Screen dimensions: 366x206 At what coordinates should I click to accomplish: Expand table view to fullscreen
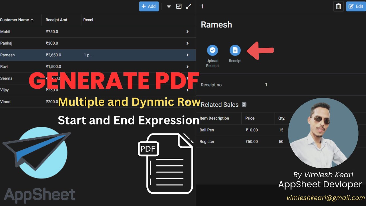189,6
